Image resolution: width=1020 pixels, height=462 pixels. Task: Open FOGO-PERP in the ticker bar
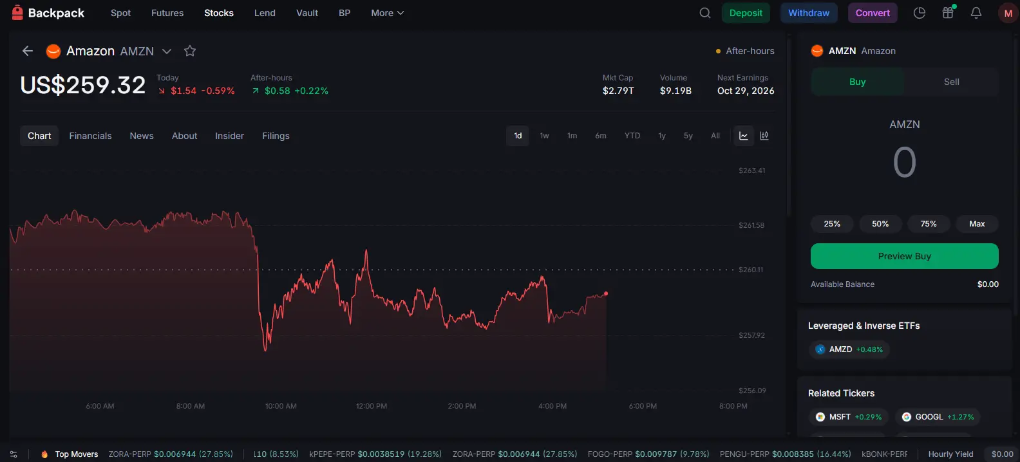click(648, 454)
